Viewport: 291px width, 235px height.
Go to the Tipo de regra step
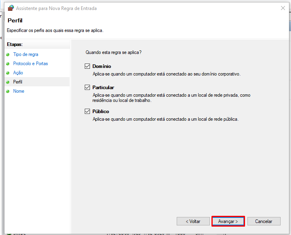tap(26, 54)
